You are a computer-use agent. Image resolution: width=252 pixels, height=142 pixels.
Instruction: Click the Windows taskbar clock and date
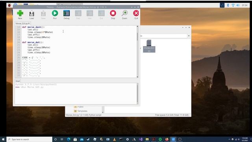245,139
